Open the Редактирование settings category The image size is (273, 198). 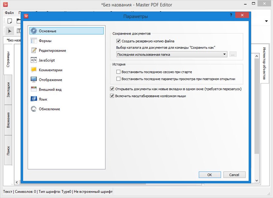52,50
